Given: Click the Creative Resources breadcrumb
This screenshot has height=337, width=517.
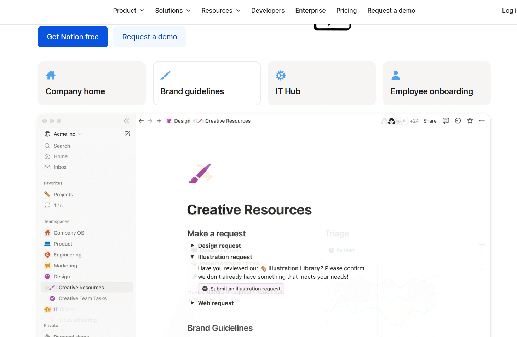Looking at the screenshot, I should click(228, 121).
